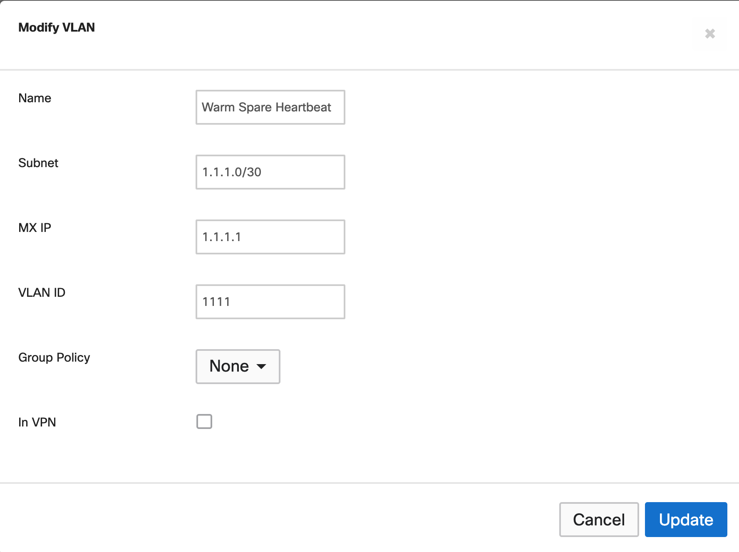The height and width of the screenshot is (552, 739).
Task: Click the Update button
Action: click(685, 520)
